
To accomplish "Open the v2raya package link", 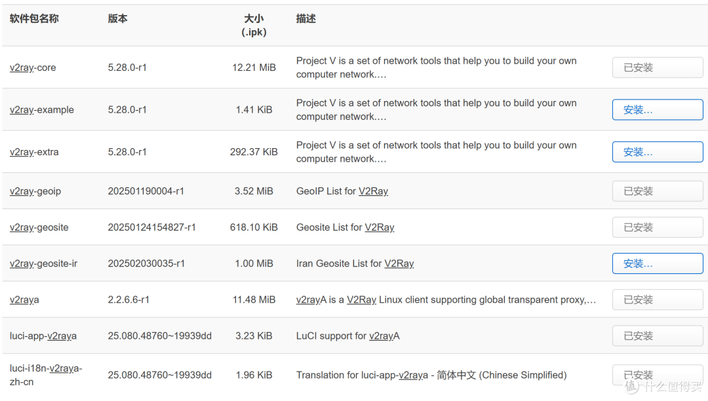I will click(24, 299).
